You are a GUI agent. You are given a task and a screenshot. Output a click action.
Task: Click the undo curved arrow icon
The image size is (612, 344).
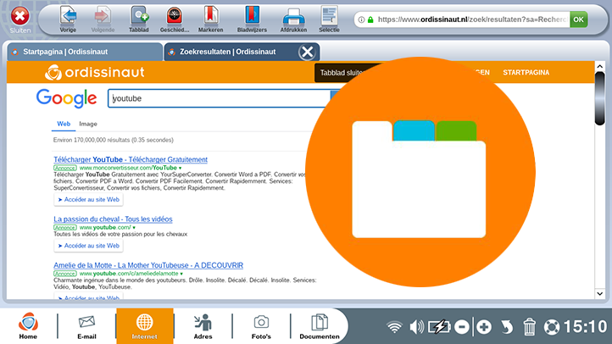click(x=507, y=327)
